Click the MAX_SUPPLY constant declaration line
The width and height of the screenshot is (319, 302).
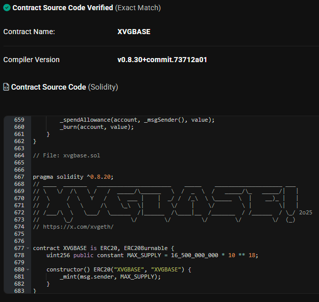(152, 255)
